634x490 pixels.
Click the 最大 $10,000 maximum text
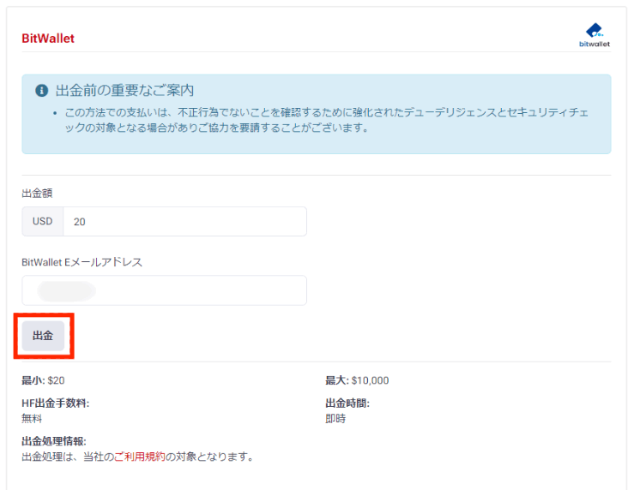[357, 380]
